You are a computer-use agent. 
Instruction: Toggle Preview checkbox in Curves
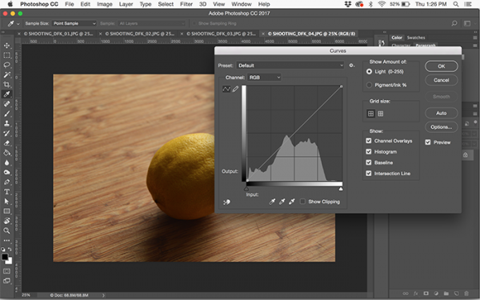[x=428, y=142]
